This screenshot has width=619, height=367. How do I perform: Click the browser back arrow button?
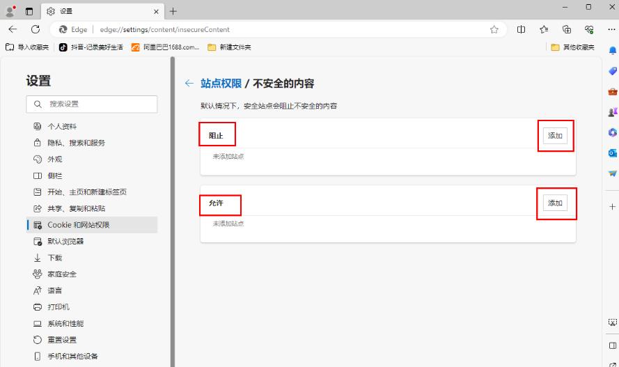tap(13, 29)
